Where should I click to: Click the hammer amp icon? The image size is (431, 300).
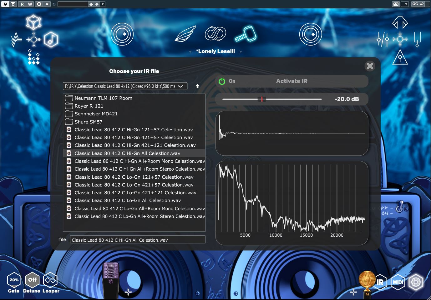tap(246, 34)
